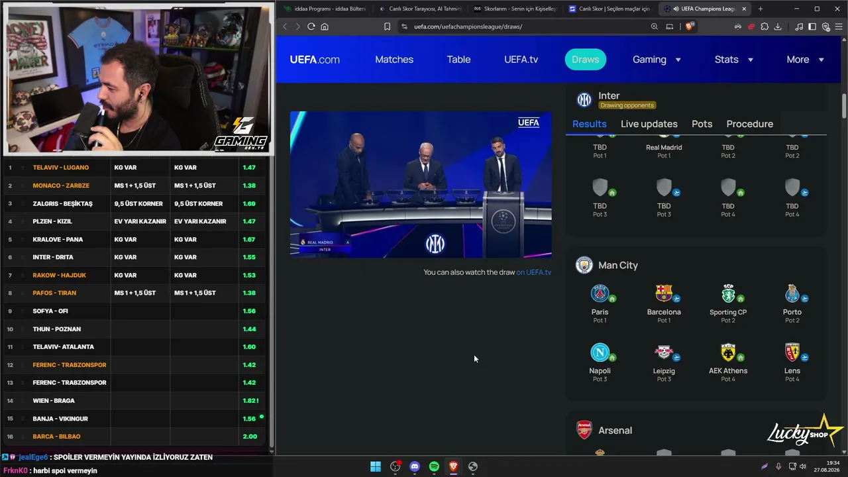Click the UEFA.com logo
848x477 pixels.
[315, 60]
